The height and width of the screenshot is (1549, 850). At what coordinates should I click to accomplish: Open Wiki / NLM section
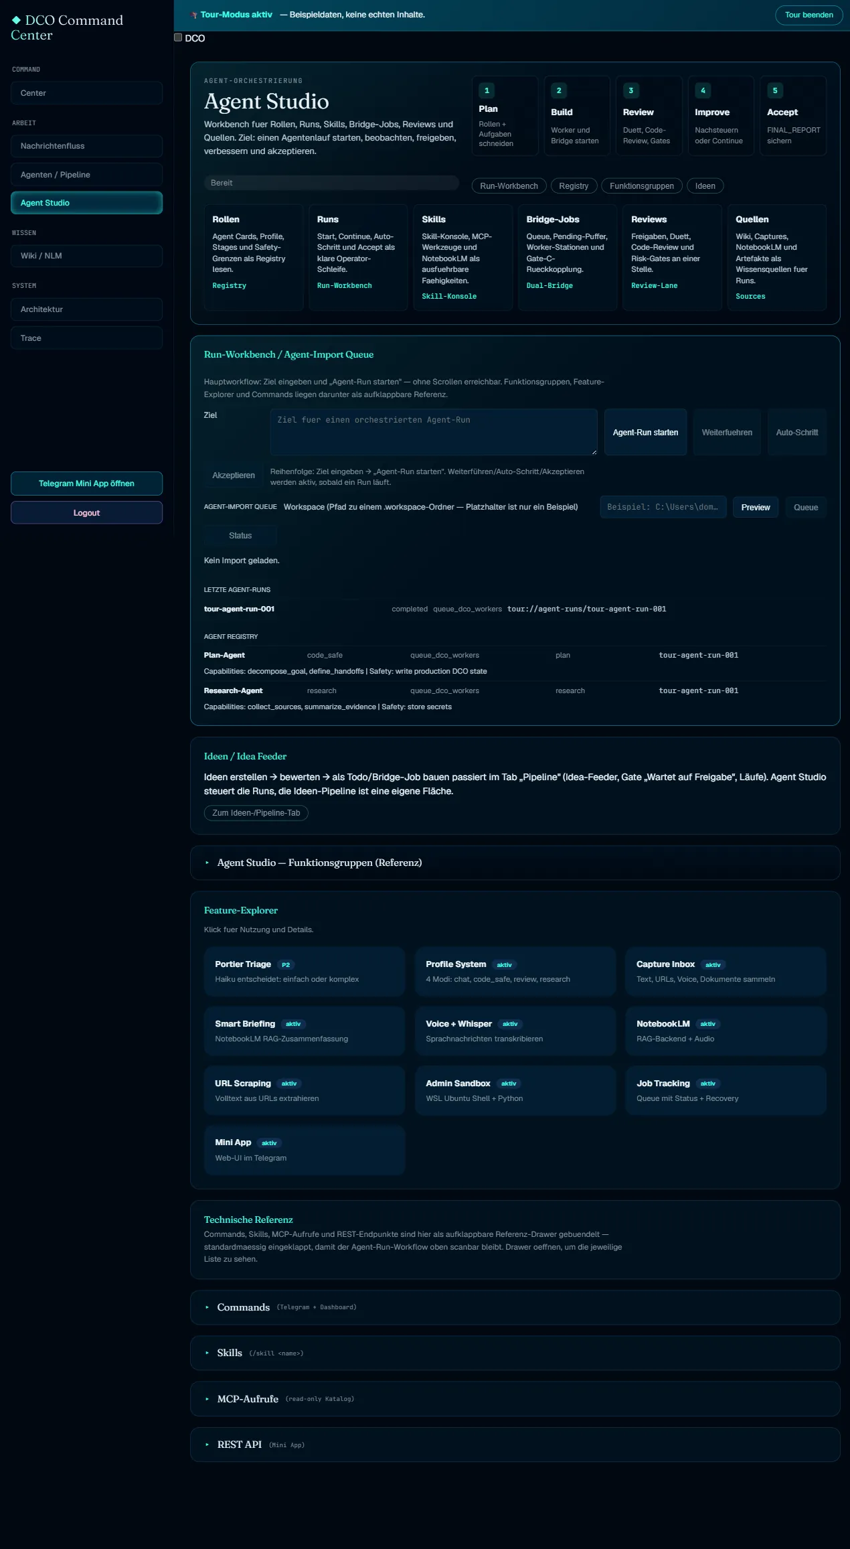(x=86, y=256)
